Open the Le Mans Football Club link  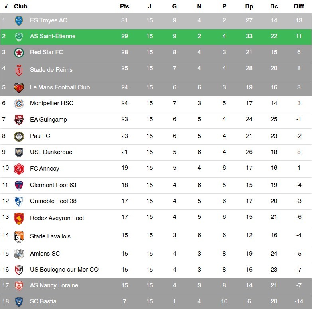click(x=59, y=87)
